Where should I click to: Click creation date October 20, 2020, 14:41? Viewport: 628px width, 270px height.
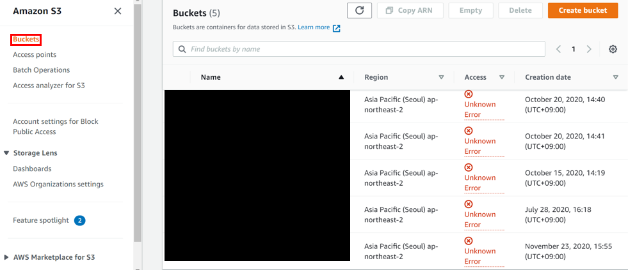(x=565, y=142)
